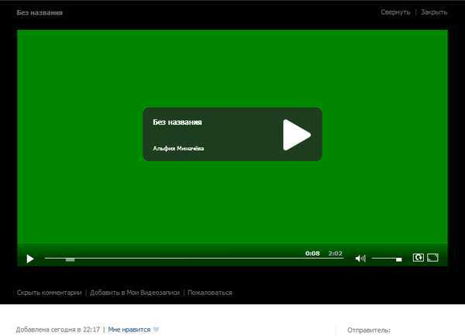The width and height of the screenshot is (465, 336).
Task: Click the header title Без названия at top left
Action: [40, 12]
